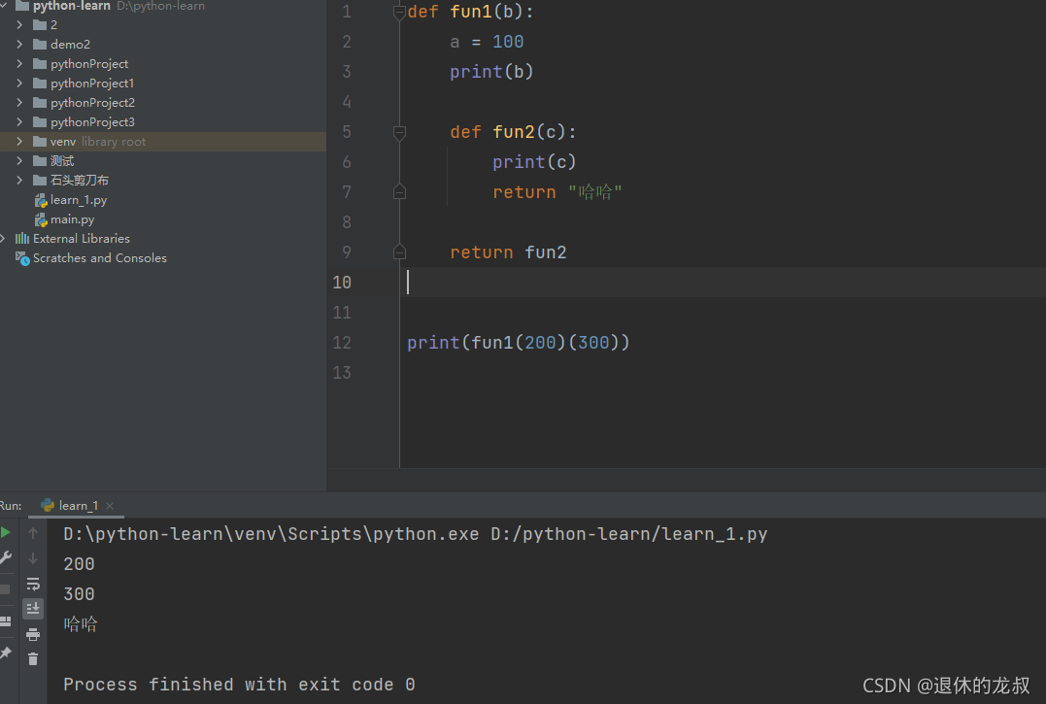Click 'def fun2(c):' in the editor

pyautogui.click(x=513, y=132)
